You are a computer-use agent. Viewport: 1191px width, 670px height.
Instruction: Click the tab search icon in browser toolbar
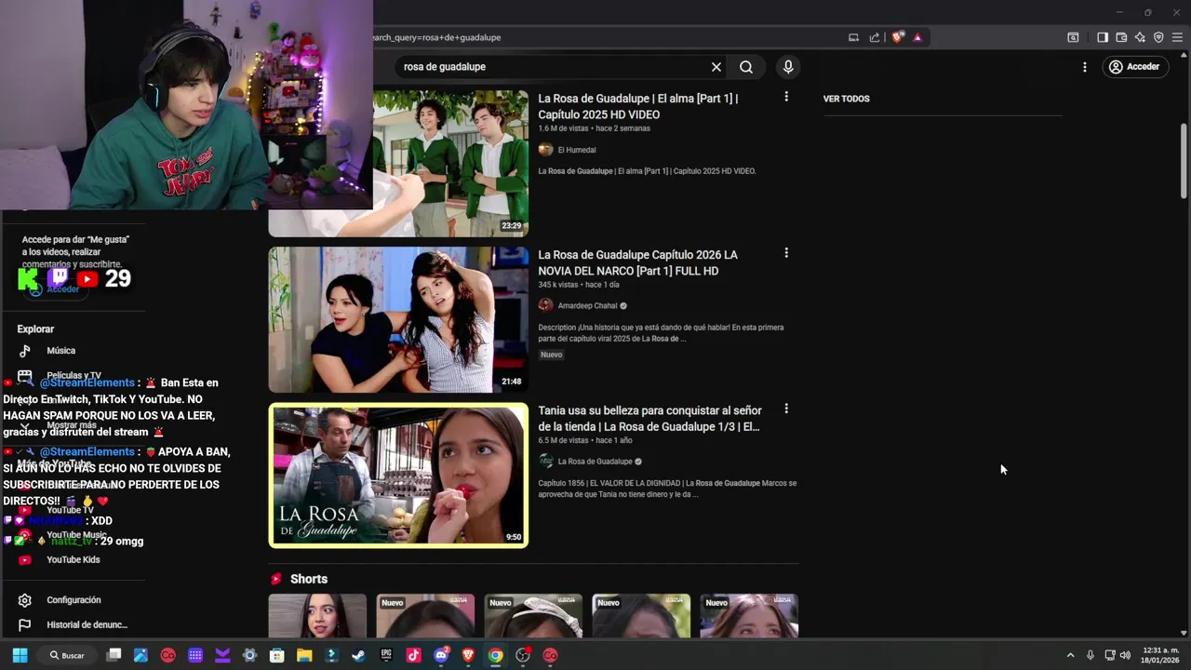(1073, 37)
